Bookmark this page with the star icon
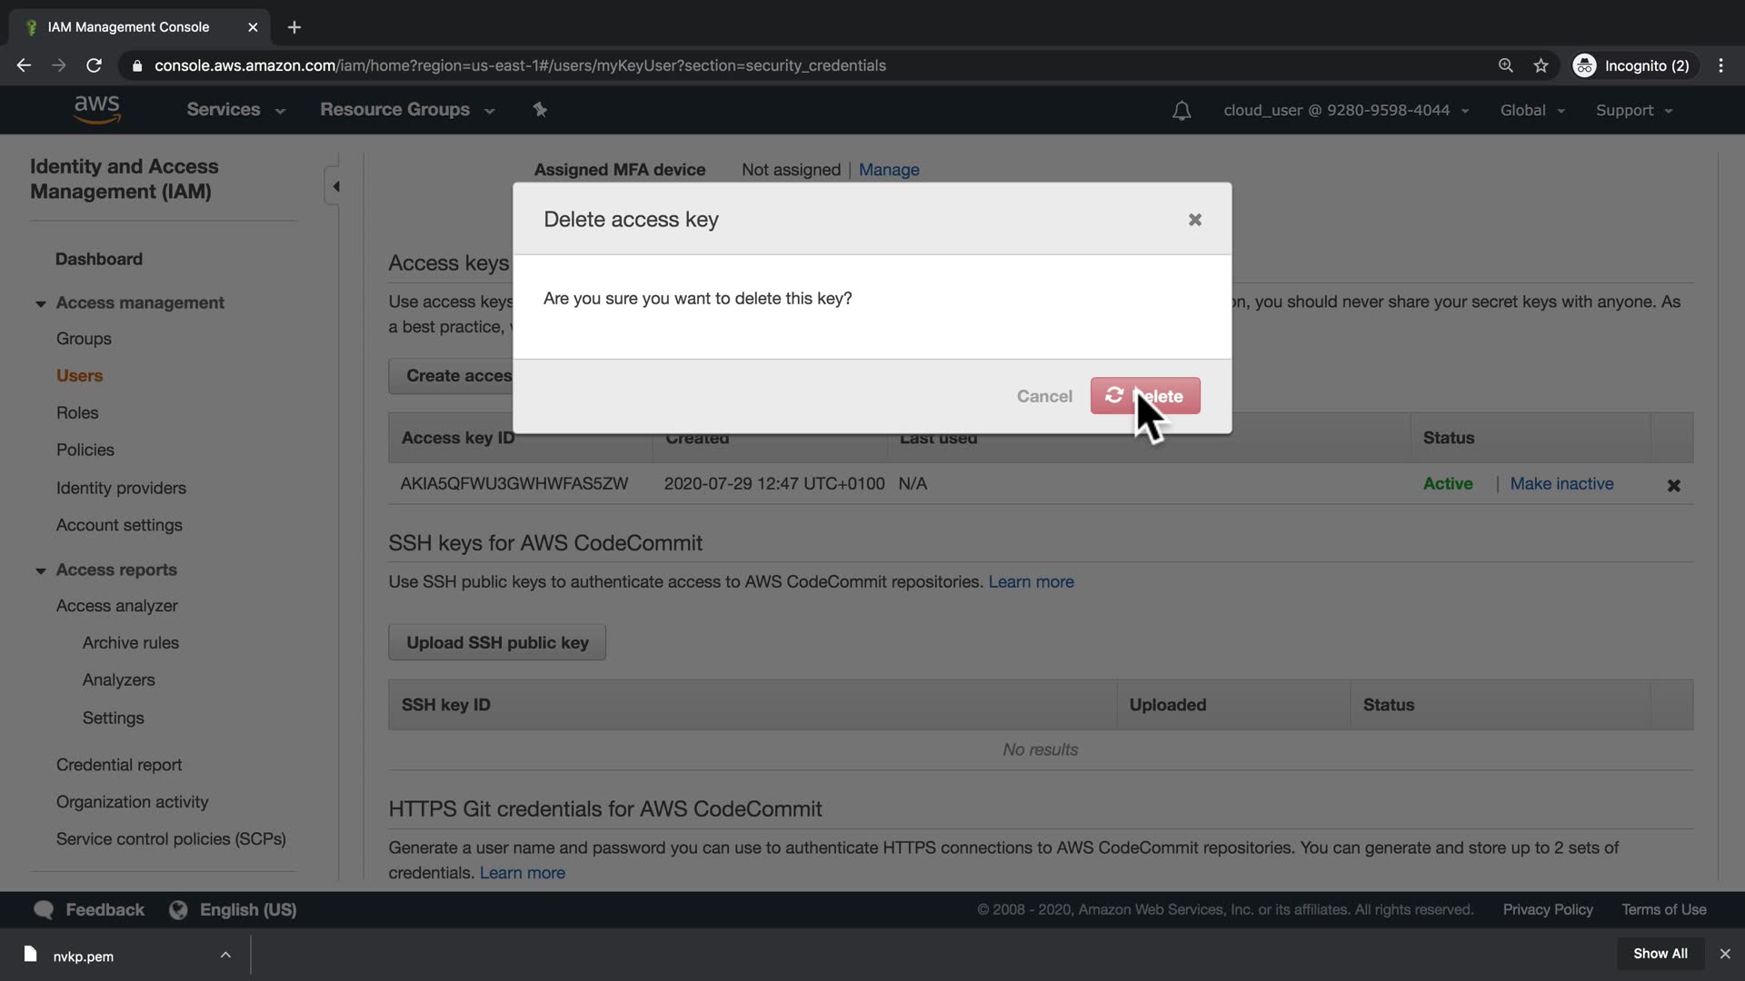This screenshot has width=1745, height=981. (1541, 65)
